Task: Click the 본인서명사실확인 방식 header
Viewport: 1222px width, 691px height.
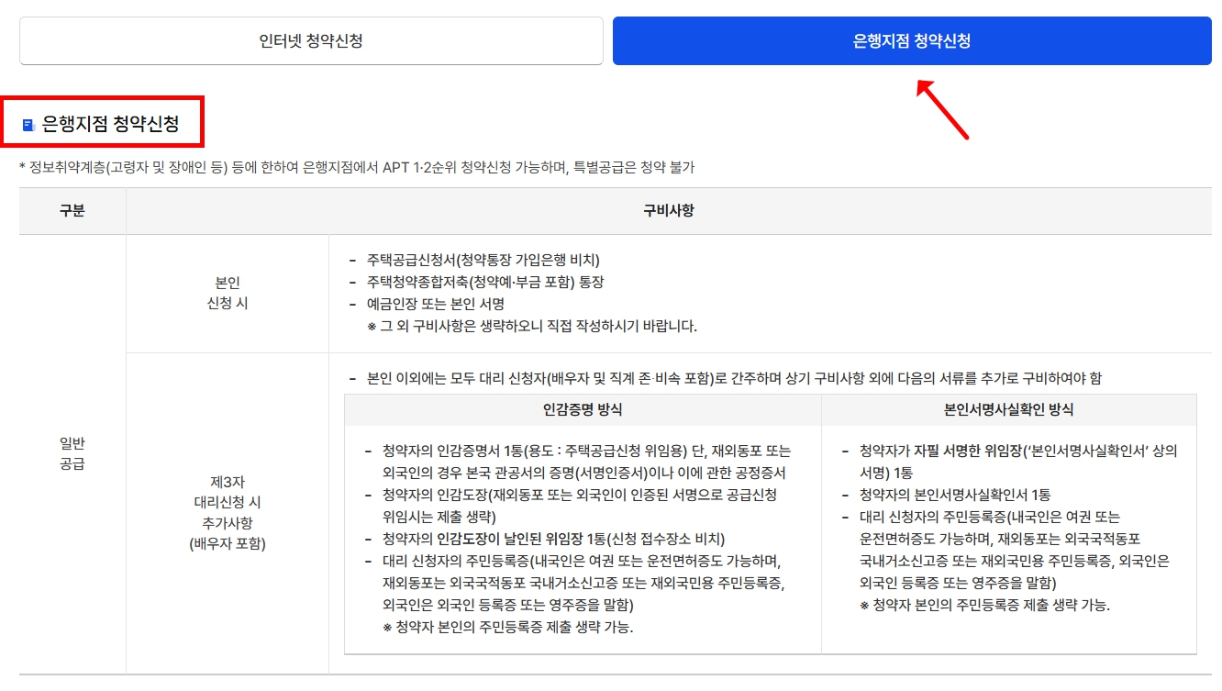Action: click(1009, 410)
